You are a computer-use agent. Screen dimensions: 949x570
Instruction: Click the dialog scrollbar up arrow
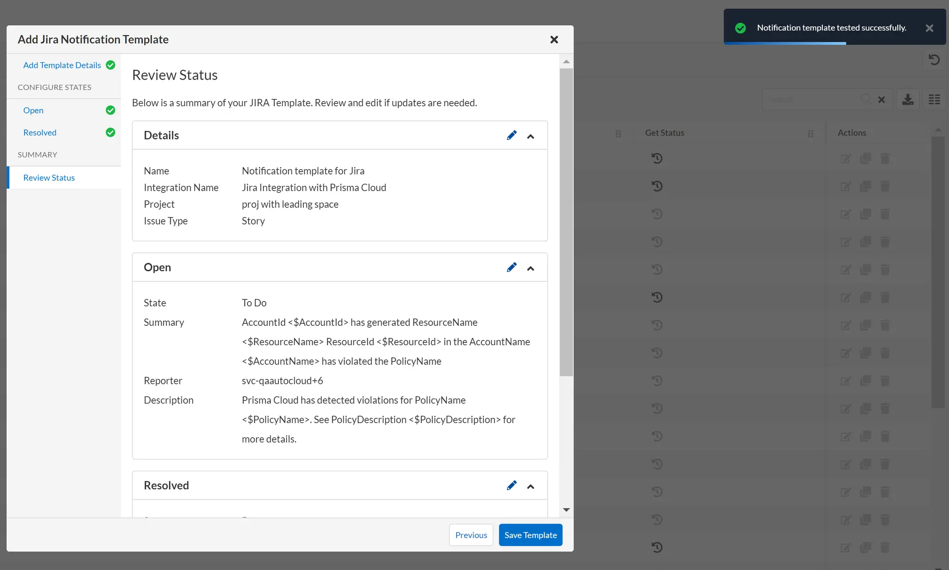pyautogui.click(x=566, y=62)
